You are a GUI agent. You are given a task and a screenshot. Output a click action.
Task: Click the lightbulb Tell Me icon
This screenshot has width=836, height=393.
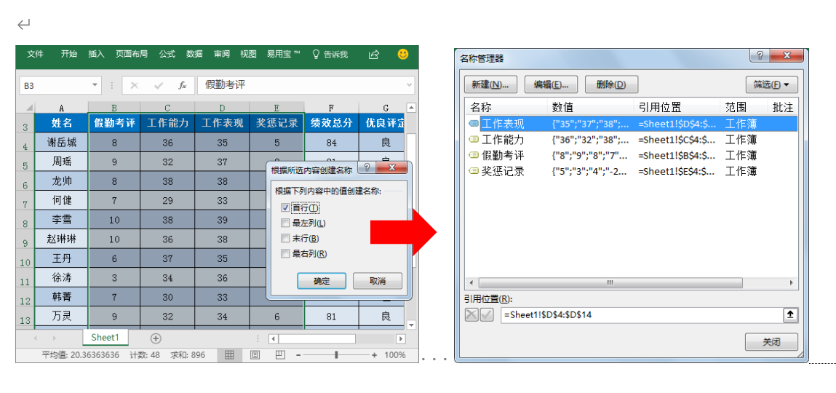pyautogui.click(x=315, y=54)
